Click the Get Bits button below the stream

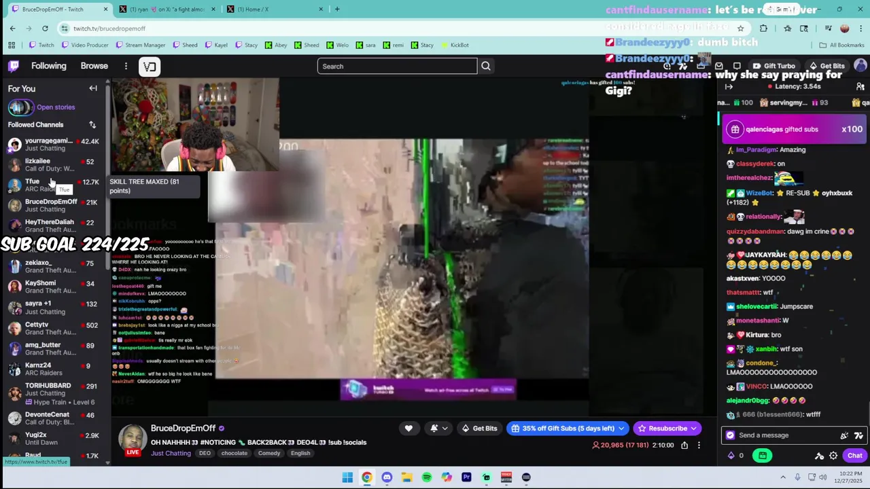479,429
